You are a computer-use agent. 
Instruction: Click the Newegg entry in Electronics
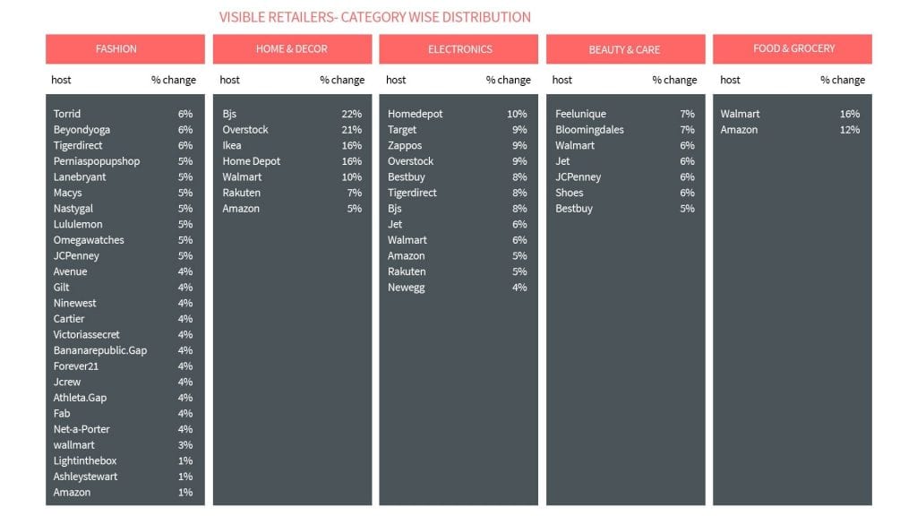coord(406,288)
